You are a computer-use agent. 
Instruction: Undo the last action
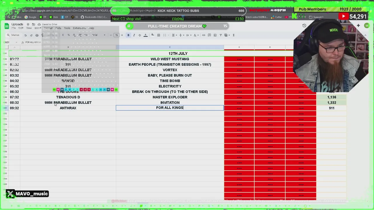[x=25, y=35]
